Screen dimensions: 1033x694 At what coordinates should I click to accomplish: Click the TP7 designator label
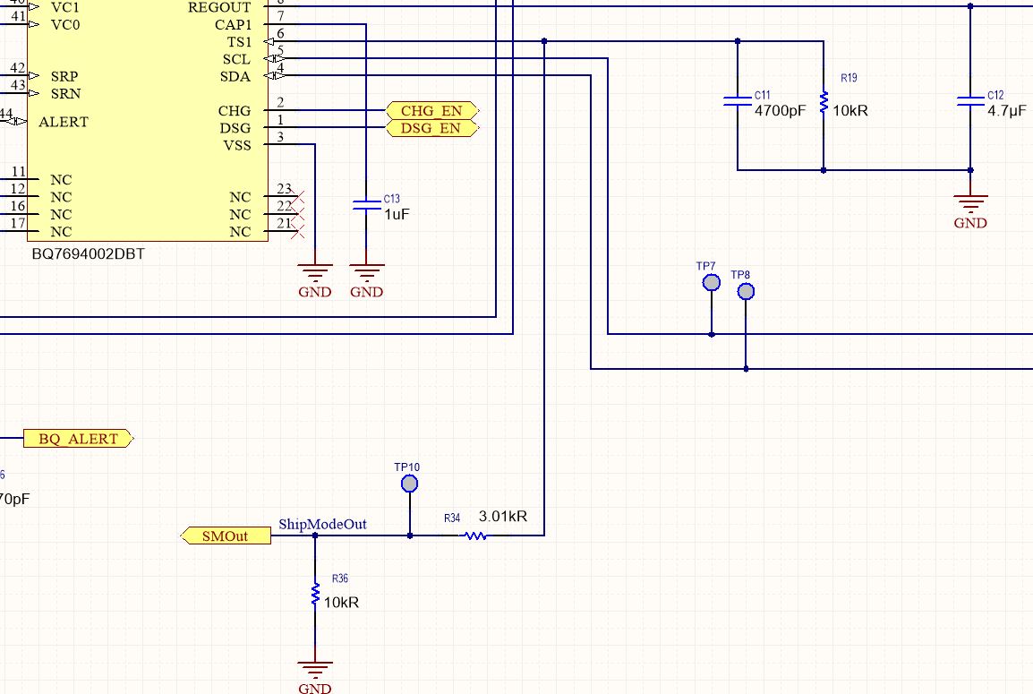pyautogui.click(x=705, y=266)
